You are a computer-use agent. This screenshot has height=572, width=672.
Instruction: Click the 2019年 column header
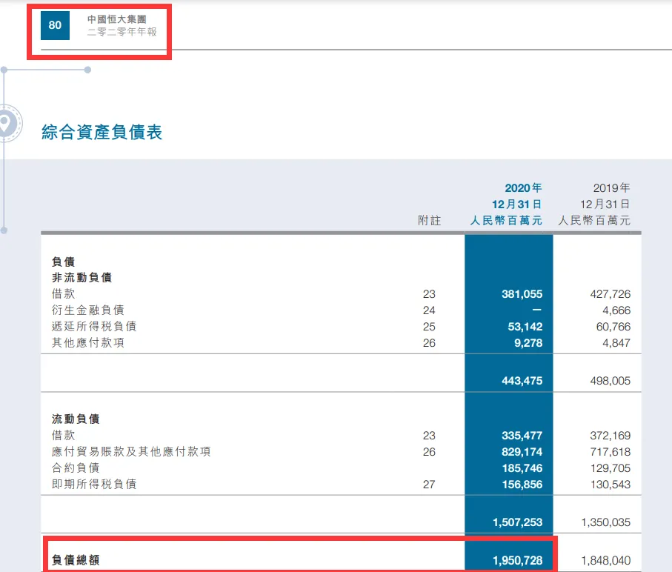(611, 187)
